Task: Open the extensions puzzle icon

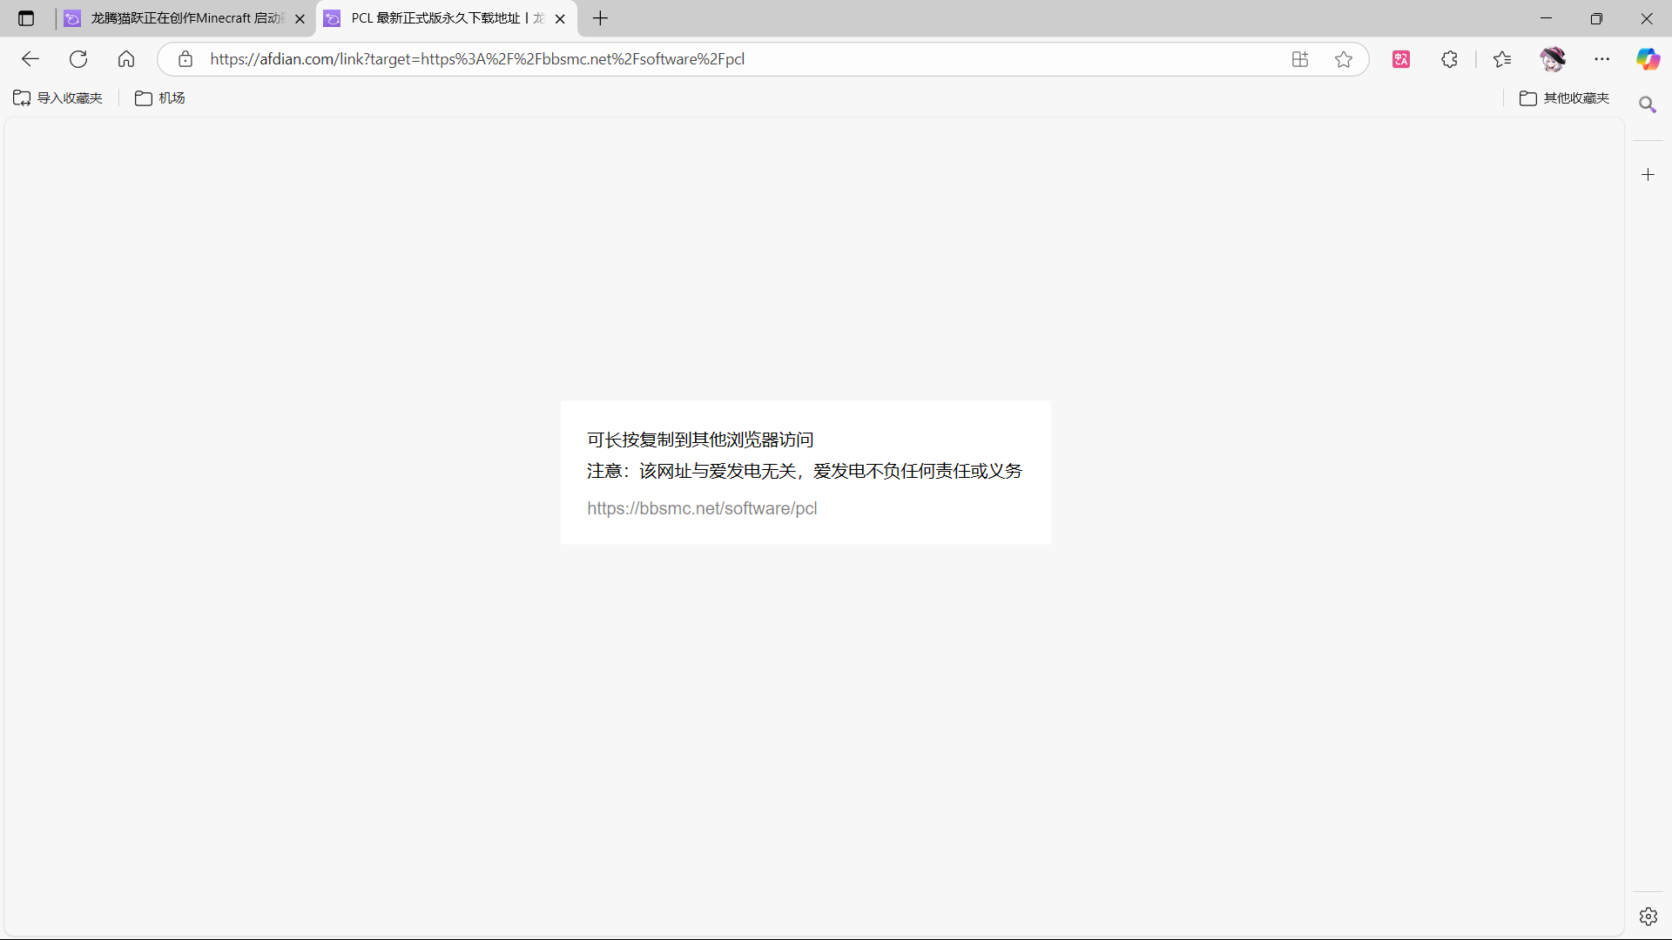Action: click(1449, 59)
